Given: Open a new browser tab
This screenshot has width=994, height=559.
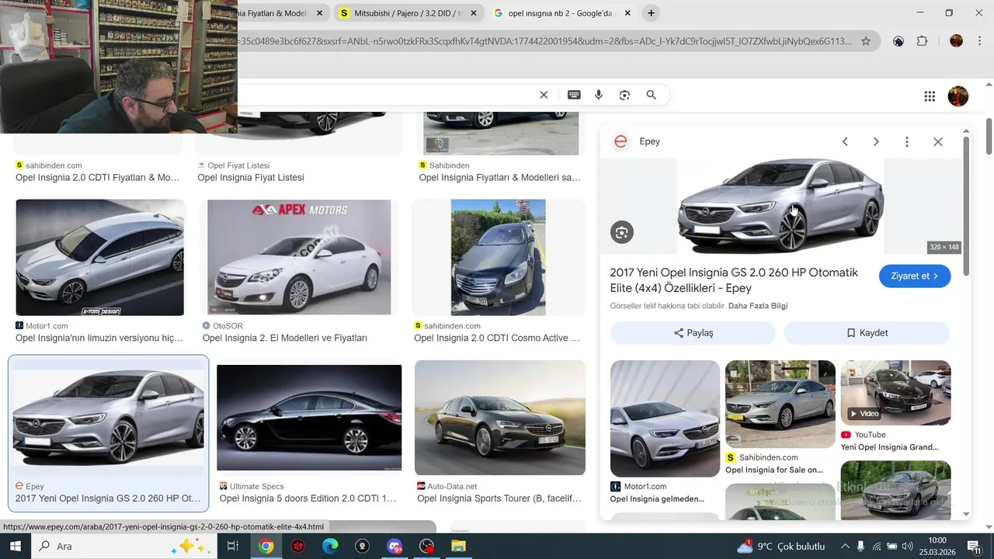Looking at the screenshot, I should [x=651, y=12].
